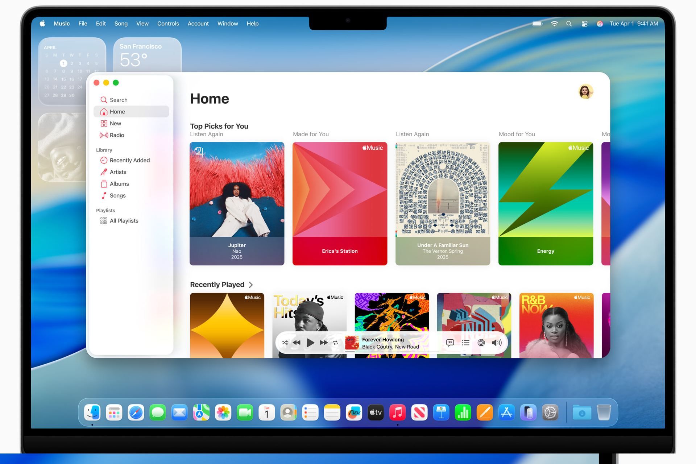The image size is (696, 464).
Task: Open Photos from the Dock
Action: click(x=223, y=413)
